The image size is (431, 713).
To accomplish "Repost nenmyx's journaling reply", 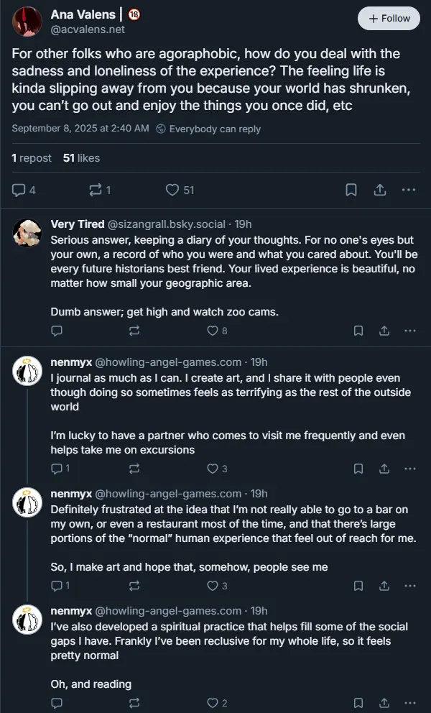I will (134, 469).
